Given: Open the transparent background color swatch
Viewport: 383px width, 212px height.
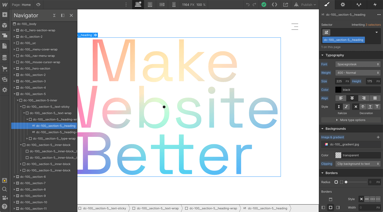Looking at the screenshot, I should [x=338, y=155].
